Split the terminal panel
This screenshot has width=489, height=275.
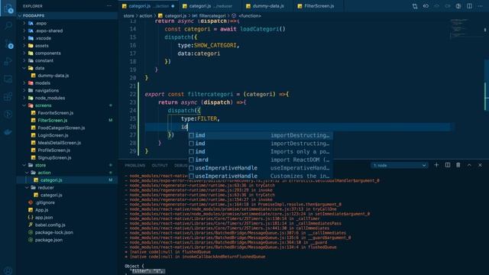[x=448, y=165]
